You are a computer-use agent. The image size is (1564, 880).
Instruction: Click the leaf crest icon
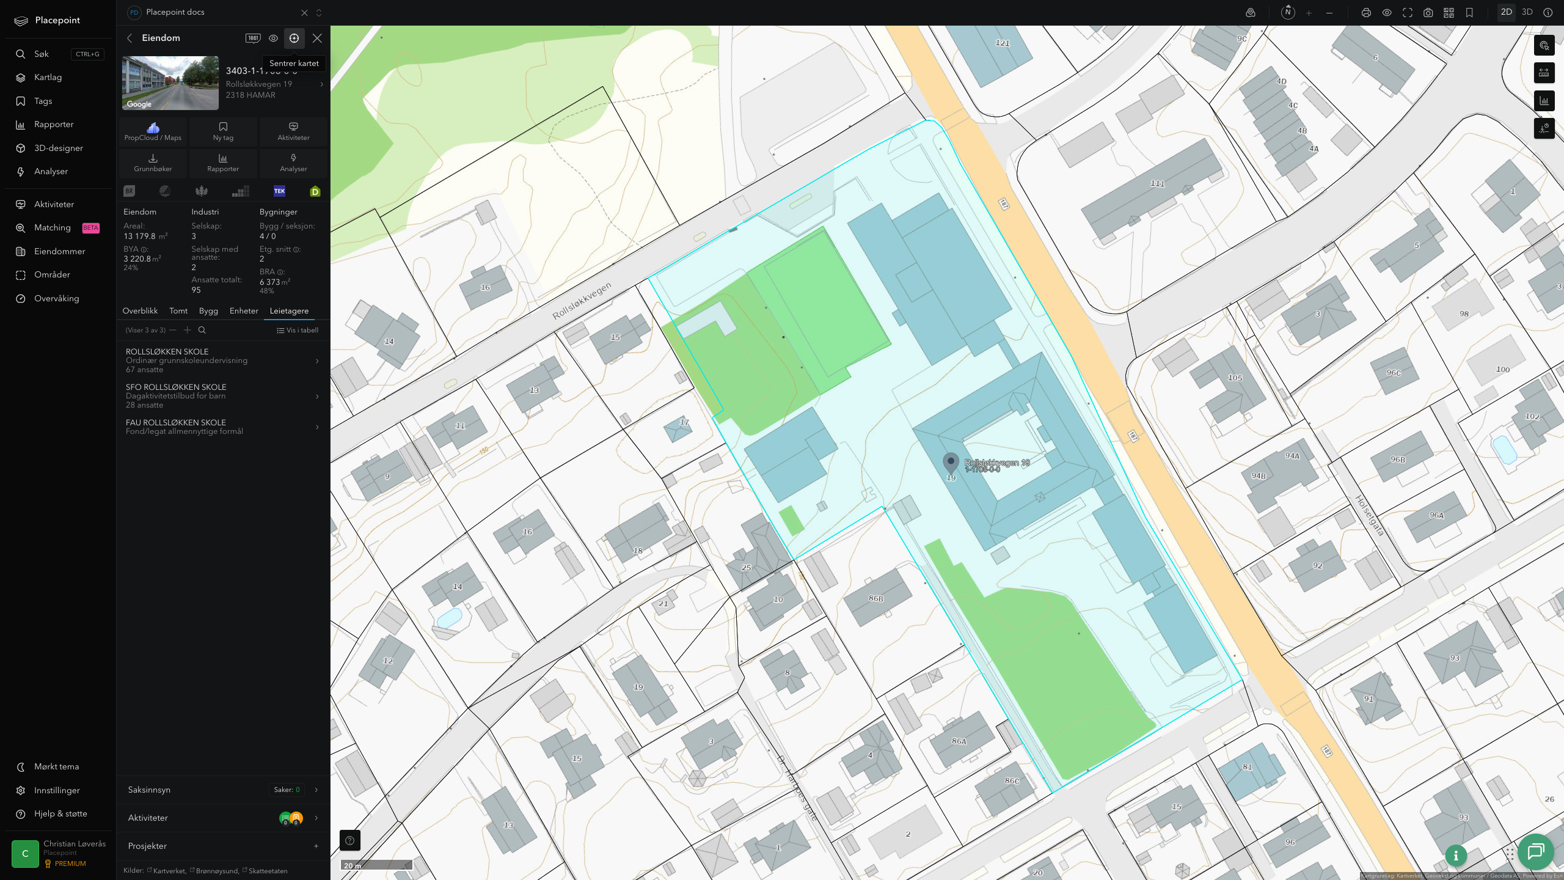tap(202, 191)
